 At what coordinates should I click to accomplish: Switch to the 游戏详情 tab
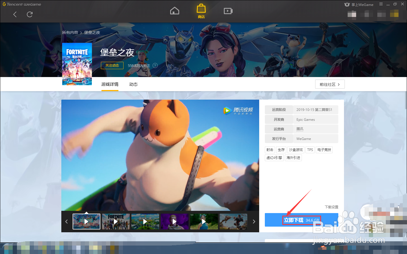pyautogui.click(x=110, y=84)
